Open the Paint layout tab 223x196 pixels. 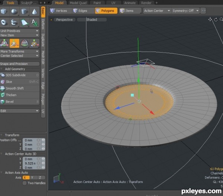click(97, 3)
